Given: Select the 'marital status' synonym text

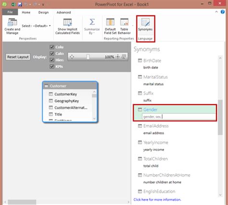Looking at the screenshot, I should click(x=153, y=84).
